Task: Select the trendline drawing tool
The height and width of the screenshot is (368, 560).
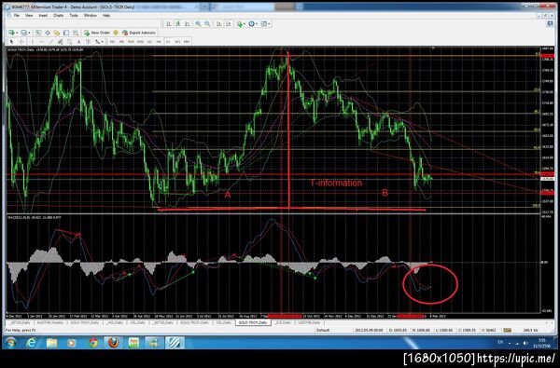Action: pyautogui.click(x=50, y=42)
